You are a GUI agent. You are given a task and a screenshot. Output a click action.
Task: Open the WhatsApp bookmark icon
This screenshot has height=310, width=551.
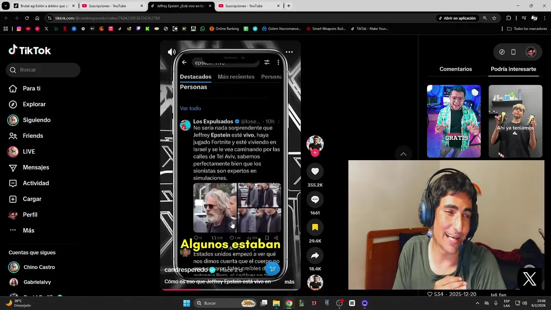[202, 29]
